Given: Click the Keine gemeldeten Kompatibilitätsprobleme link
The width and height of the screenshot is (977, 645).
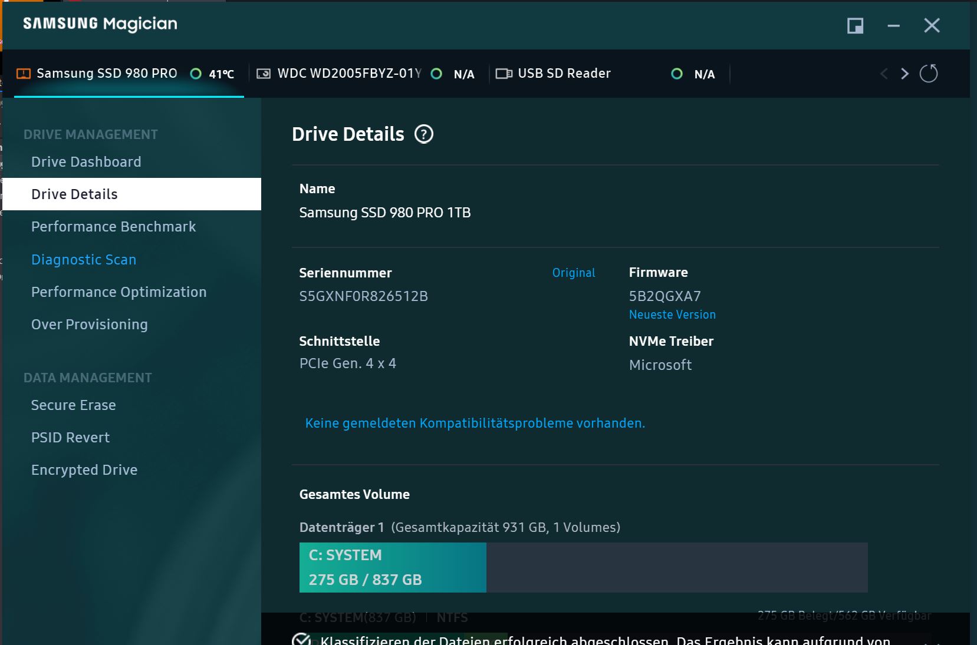Looking at the screenshot, I should (475, 424).
